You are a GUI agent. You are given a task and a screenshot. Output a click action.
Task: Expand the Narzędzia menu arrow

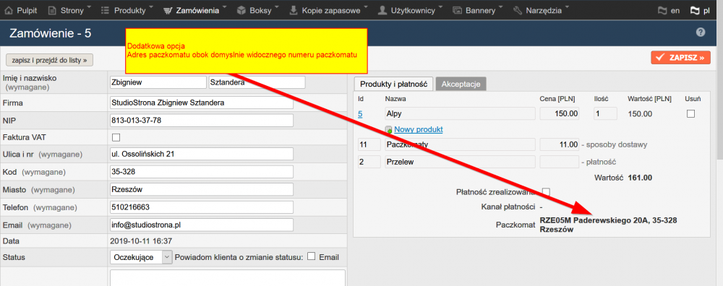tap(566, 6)
